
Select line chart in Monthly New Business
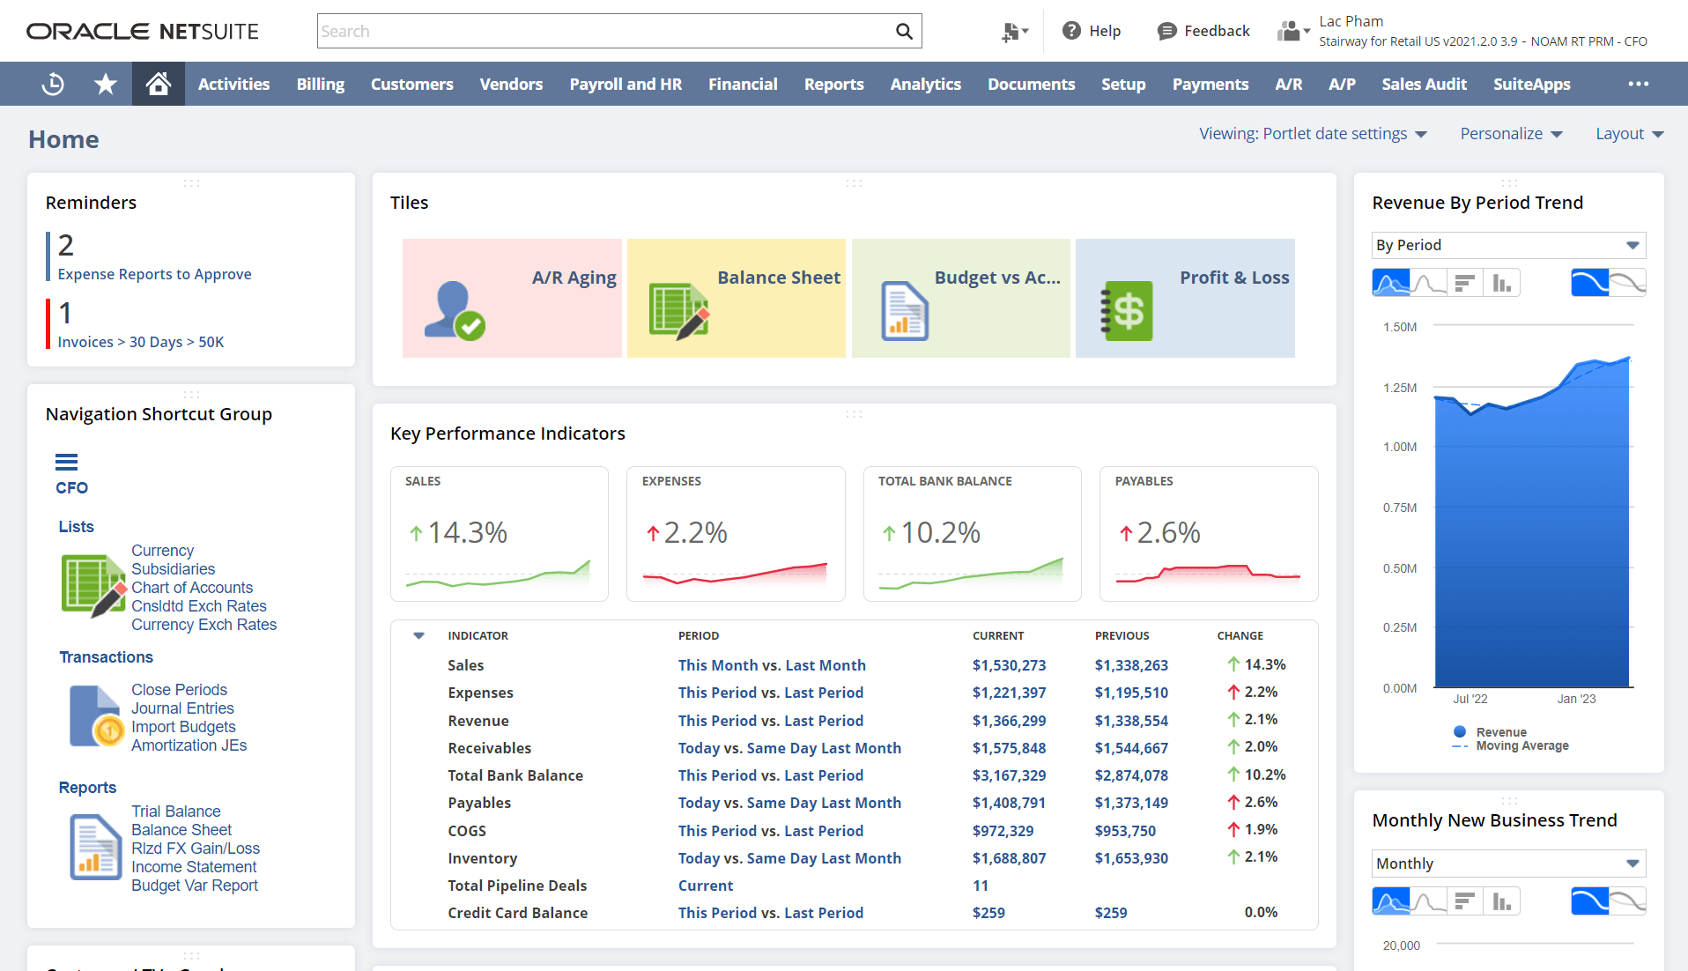click(x=1429, y=901)
